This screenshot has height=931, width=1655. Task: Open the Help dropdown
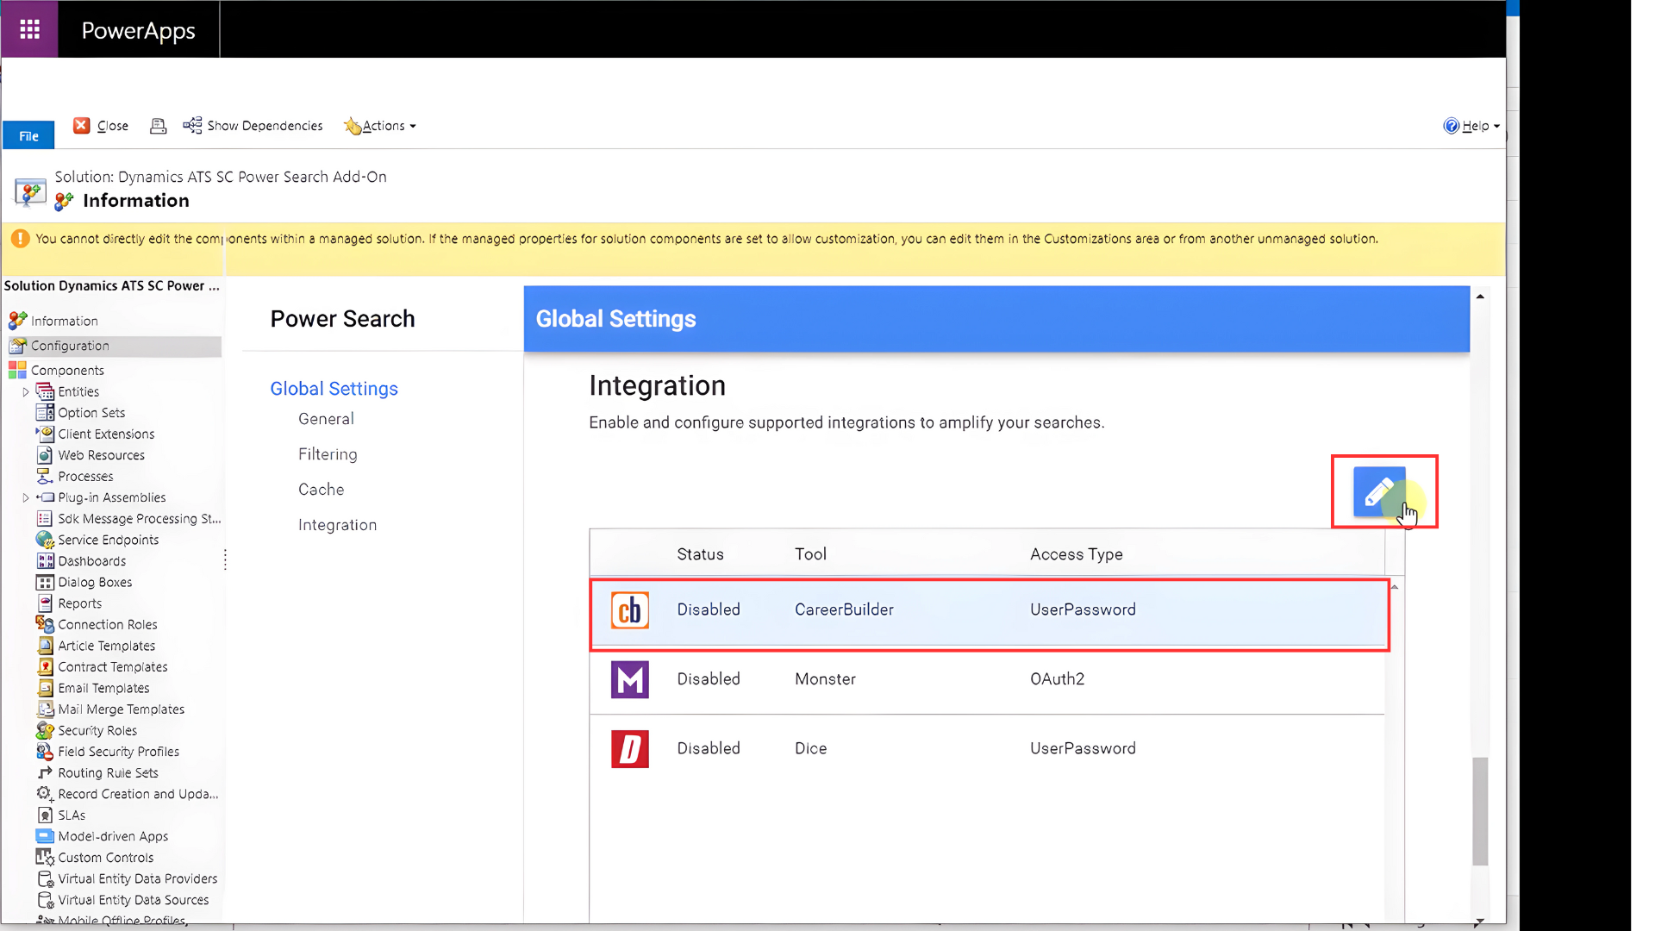[x=1471, y=126]
